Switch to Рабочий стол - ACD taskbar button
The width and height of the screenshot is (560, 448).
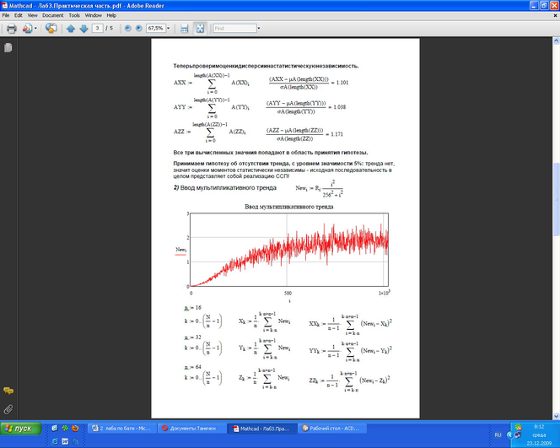332,429
